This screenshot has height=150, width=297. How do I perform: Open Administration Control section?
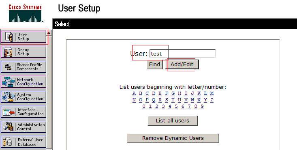pyautogui.click(x=23, y=126)
